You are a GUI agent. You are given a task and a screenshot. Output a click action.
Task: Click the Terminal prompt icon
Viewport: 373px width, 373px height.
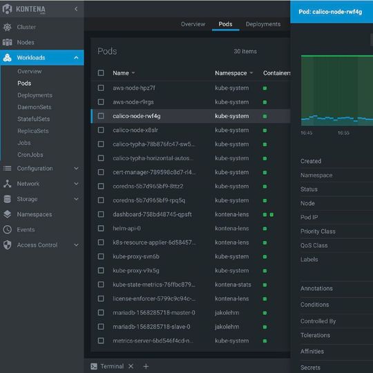pyautogui.click(x=94, y=366)
